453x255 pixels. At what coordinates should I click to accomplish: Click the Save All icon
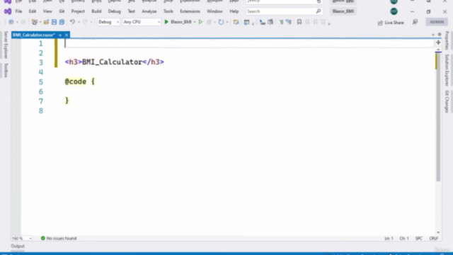pos(62,22)
